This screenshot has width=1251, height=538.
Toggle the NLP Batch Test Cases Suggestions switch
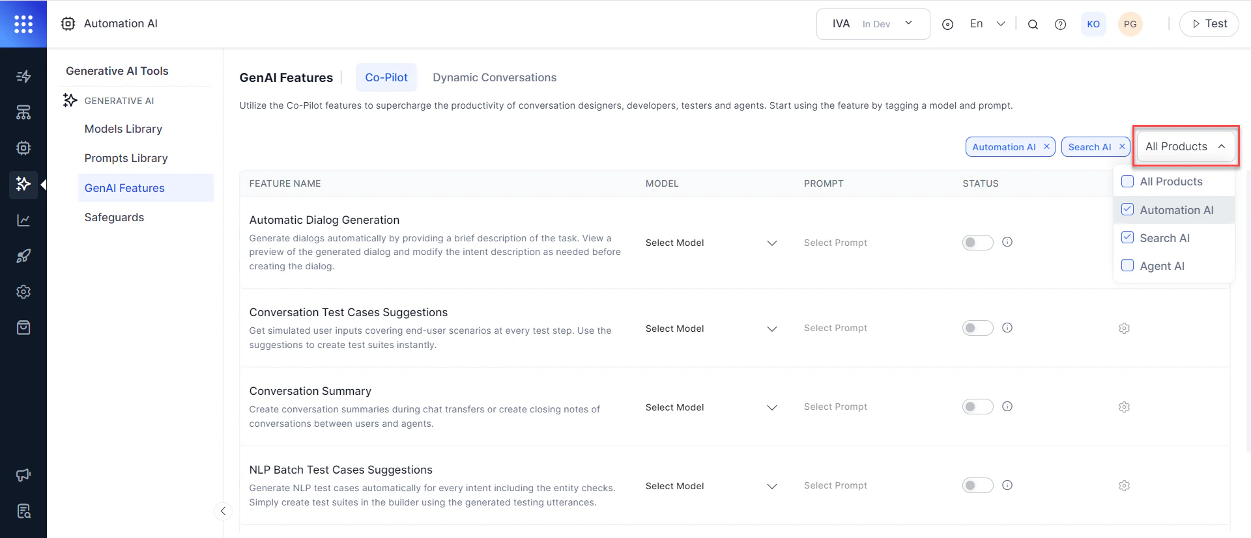pyautogui.click(x=977, y=485)
